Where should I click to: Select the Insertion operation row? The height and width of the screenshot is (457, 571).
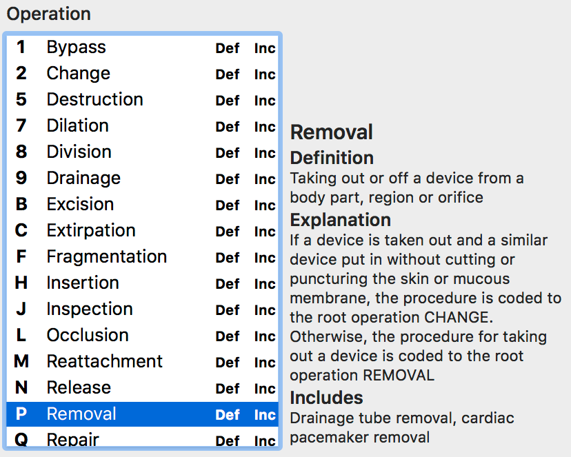pos(142,283)
